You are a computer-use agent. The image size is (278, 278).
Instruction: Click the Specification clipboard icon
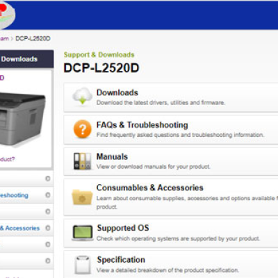tap(83, 265)
